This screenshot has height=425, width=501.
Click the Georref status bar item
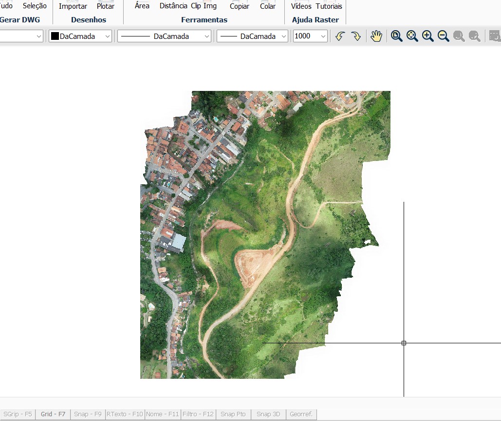301,414
